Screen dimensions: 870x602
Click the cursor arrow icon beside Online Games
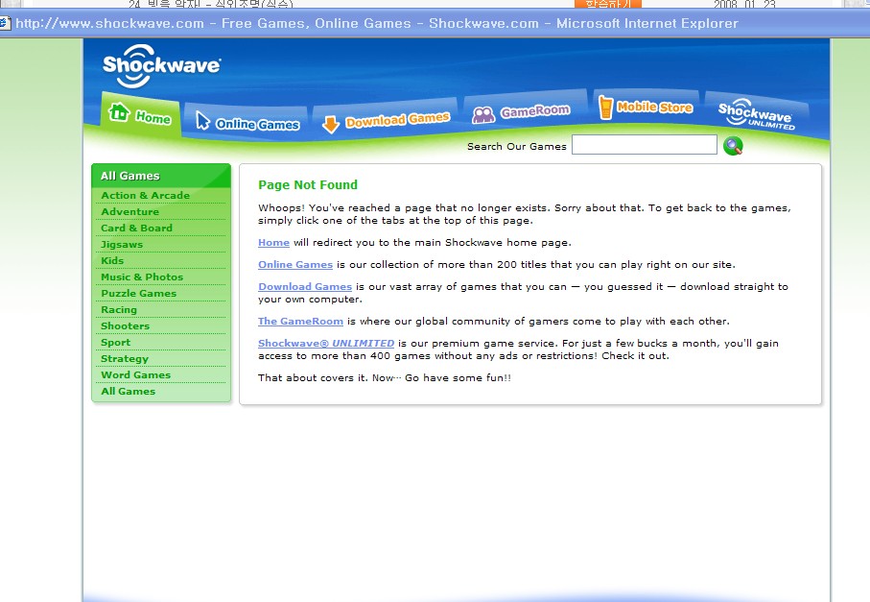tap(202, 120)
